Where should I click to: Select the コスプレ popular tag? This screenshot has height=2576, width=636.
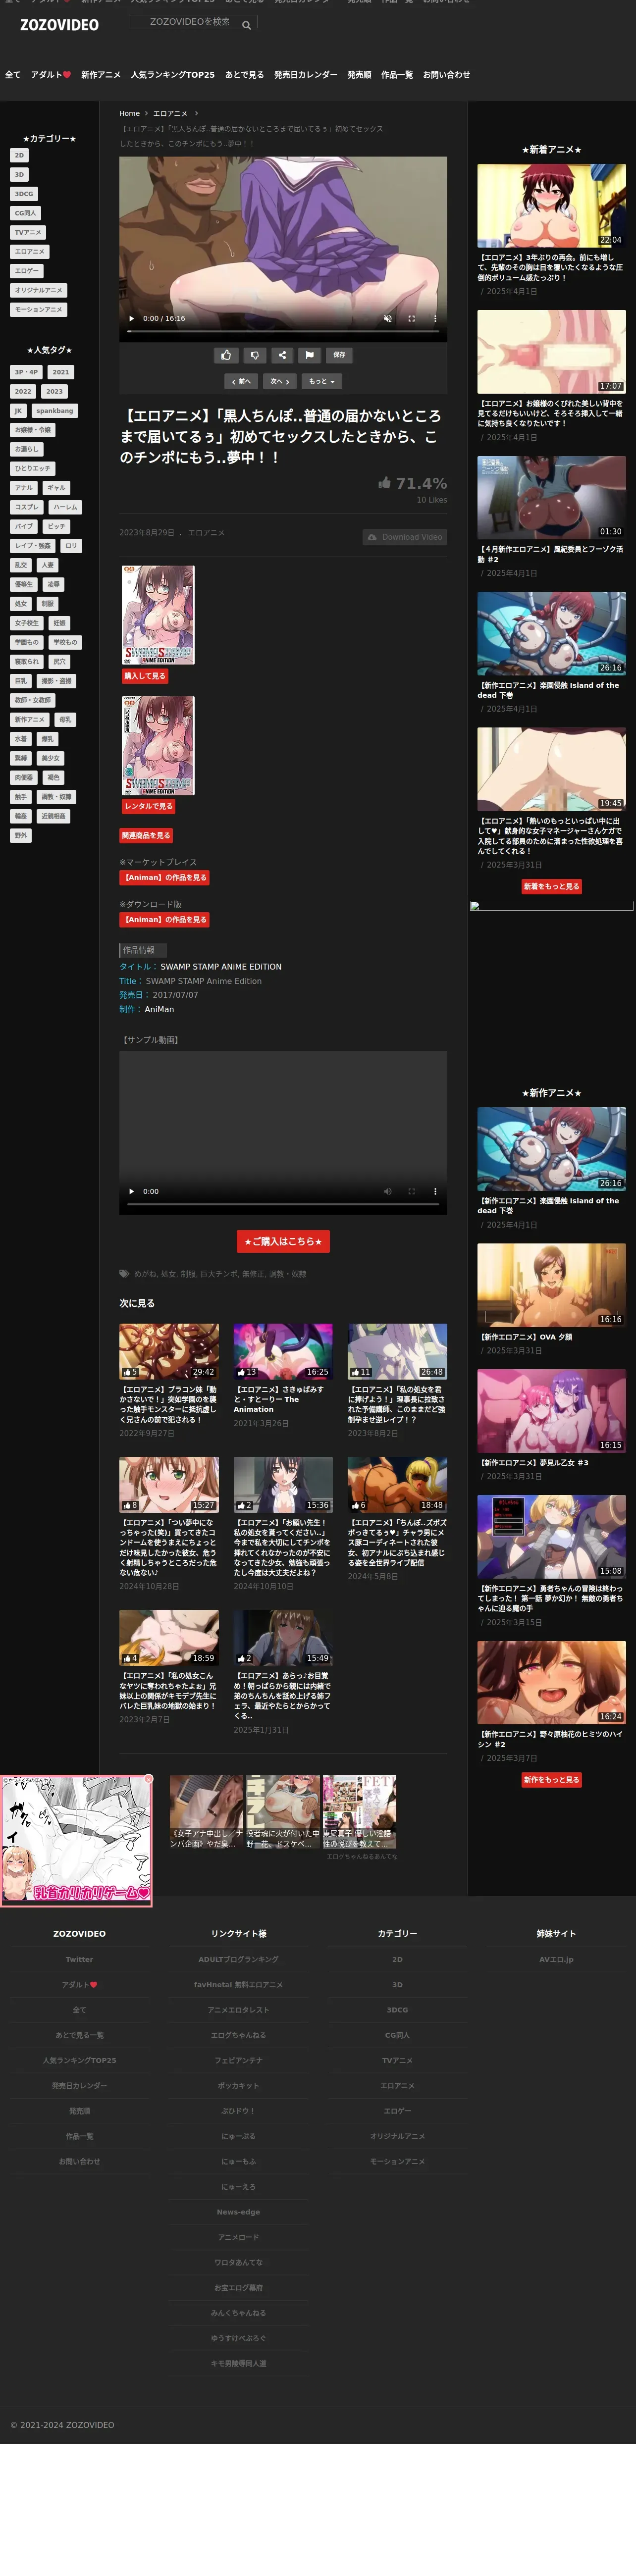click(27, 507)
